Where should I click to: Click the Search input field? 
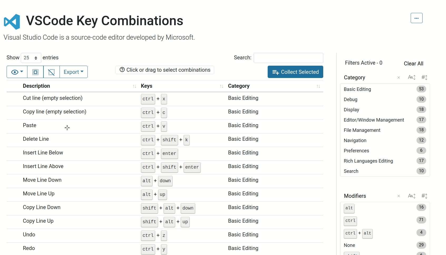click(288, 58)
